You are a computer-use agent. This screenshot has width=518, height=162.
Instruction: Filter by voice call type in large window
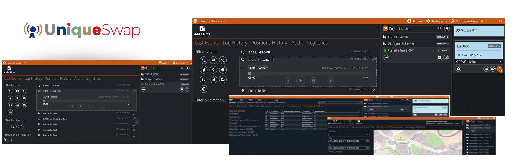point(204,60)
